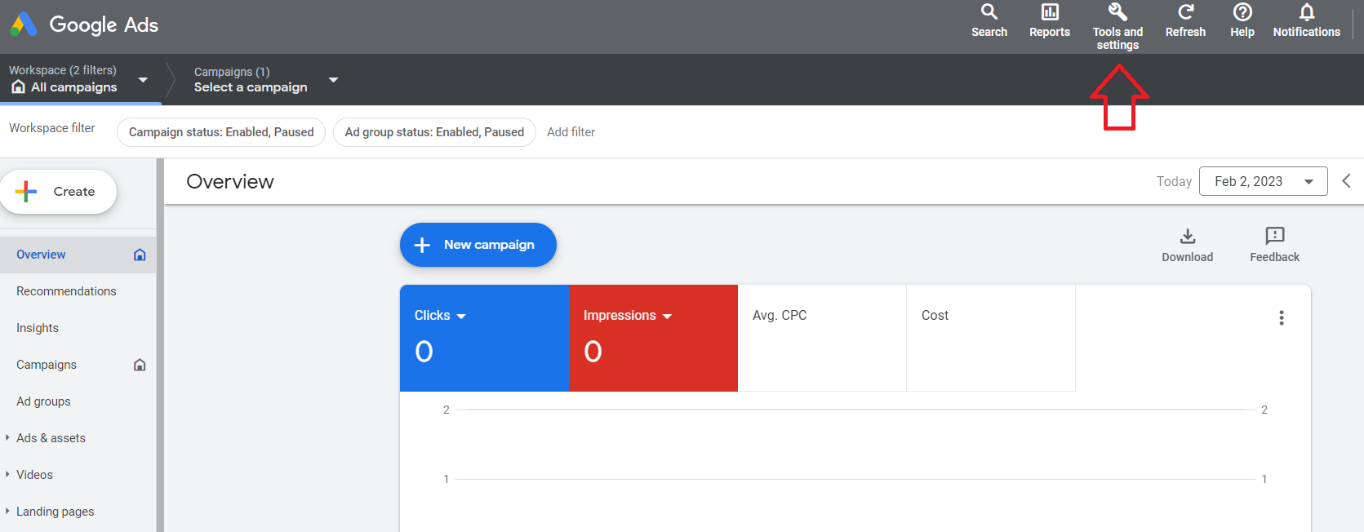Open the Select a campaign dropdown

click(333, 80)
